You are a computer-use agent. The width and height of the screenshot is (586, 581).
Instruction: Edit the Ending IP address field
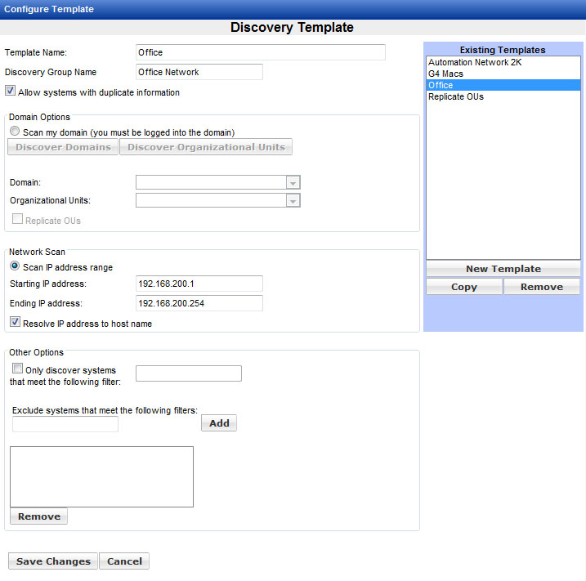(x=199, y=303)
